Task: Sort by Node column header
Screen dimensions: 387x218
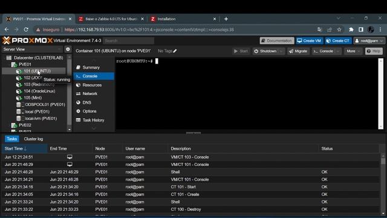Action: coord(108,148)
